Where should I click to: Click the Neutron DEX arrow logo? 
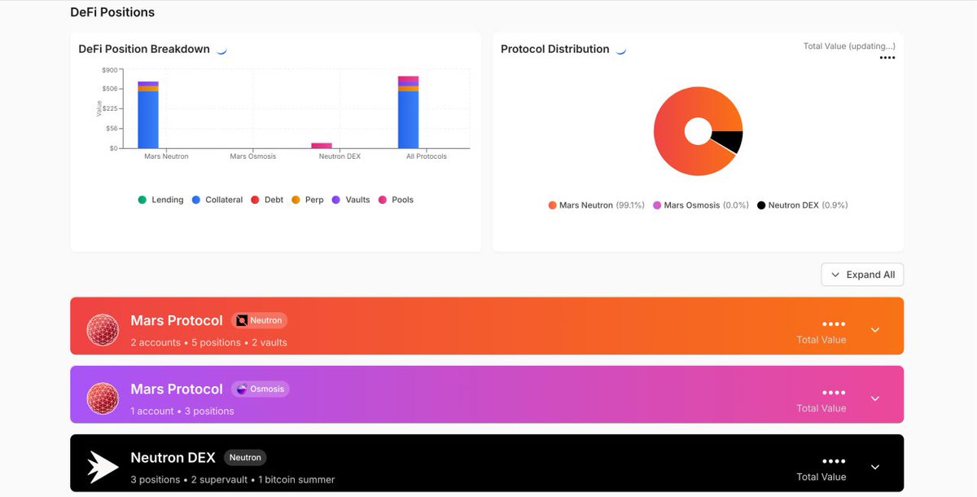point(103,467)
